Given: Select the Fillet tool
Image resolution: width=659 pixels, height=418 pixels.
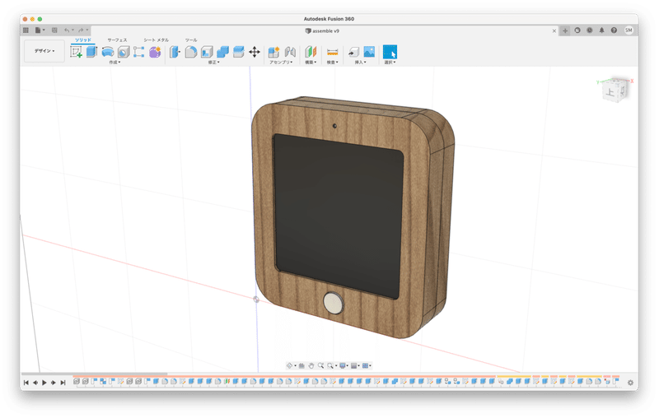Looking at the screenshot, I should 191,52.
